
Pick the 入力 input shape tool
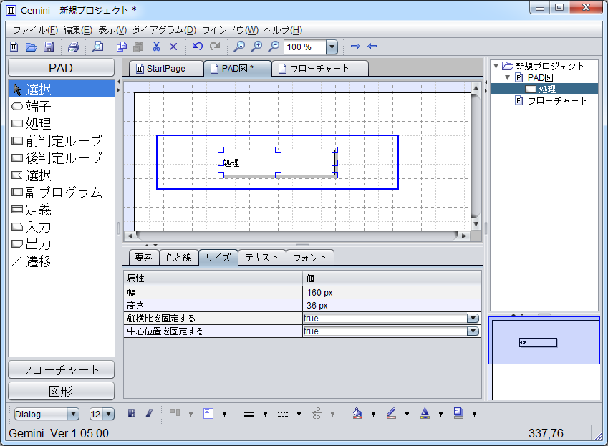point(62,227)
